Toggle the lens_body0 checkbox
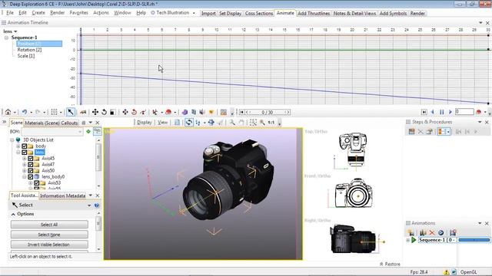Screen dimensions: 492x276 coord(31,177)
